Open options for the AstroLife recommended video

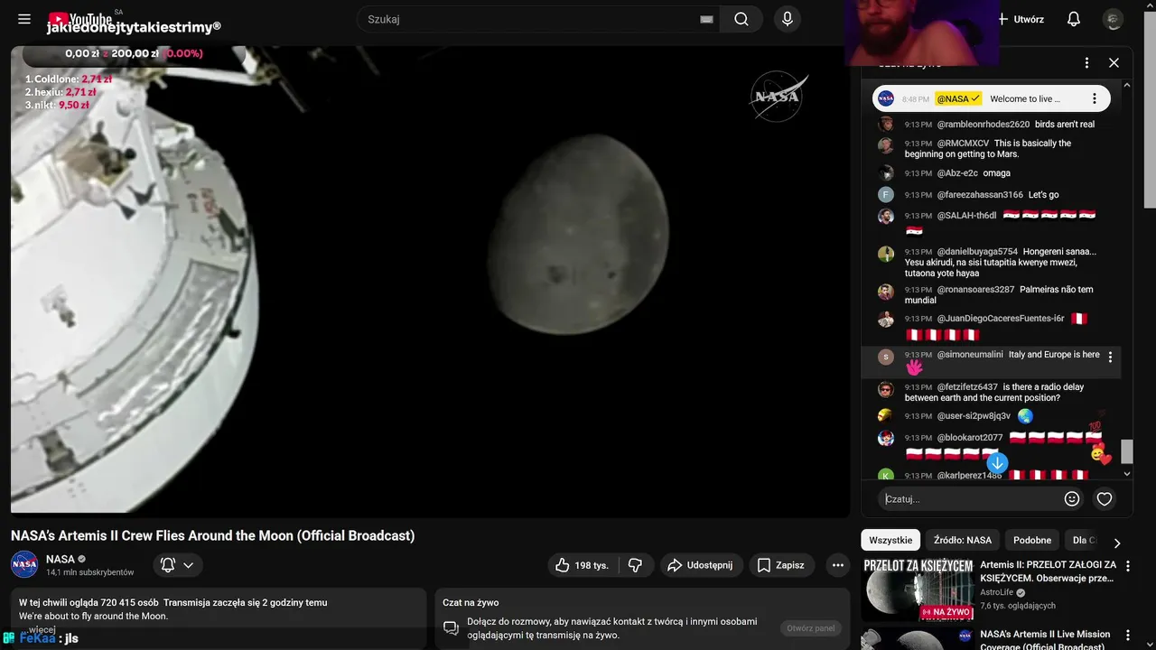coord(1127,567)
